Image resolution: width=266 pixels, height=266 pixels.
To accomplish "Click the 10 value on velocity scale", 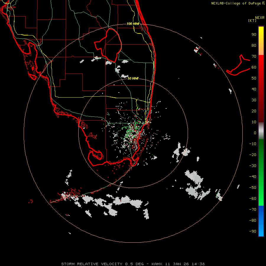I will (254, 122).
